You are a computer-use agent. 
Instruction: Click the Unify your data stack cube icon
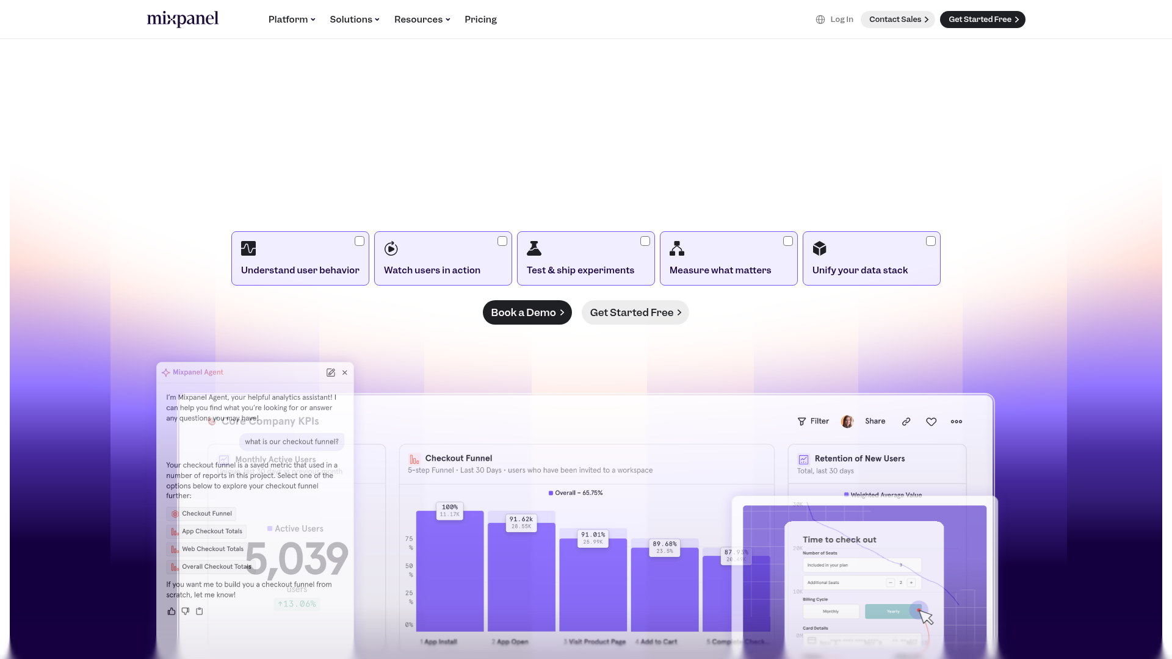point(820,248)
